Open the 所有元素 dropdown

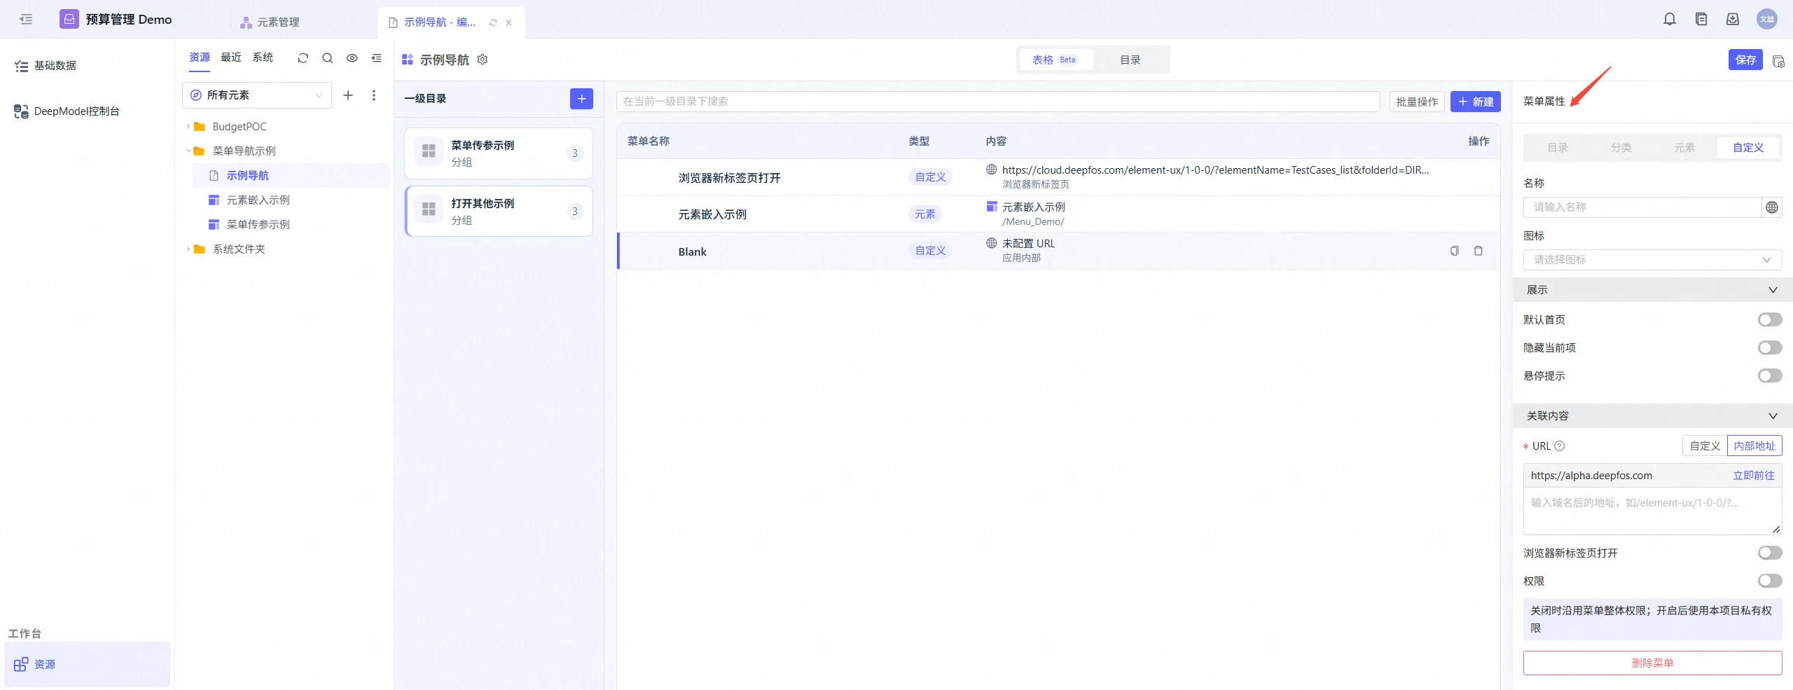click(x=257, y=95)
